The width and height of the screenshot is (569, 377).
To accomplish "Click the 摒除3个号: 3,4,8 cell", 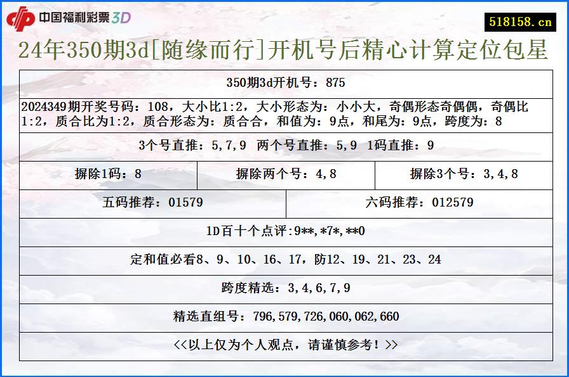I will click(464, 172).
